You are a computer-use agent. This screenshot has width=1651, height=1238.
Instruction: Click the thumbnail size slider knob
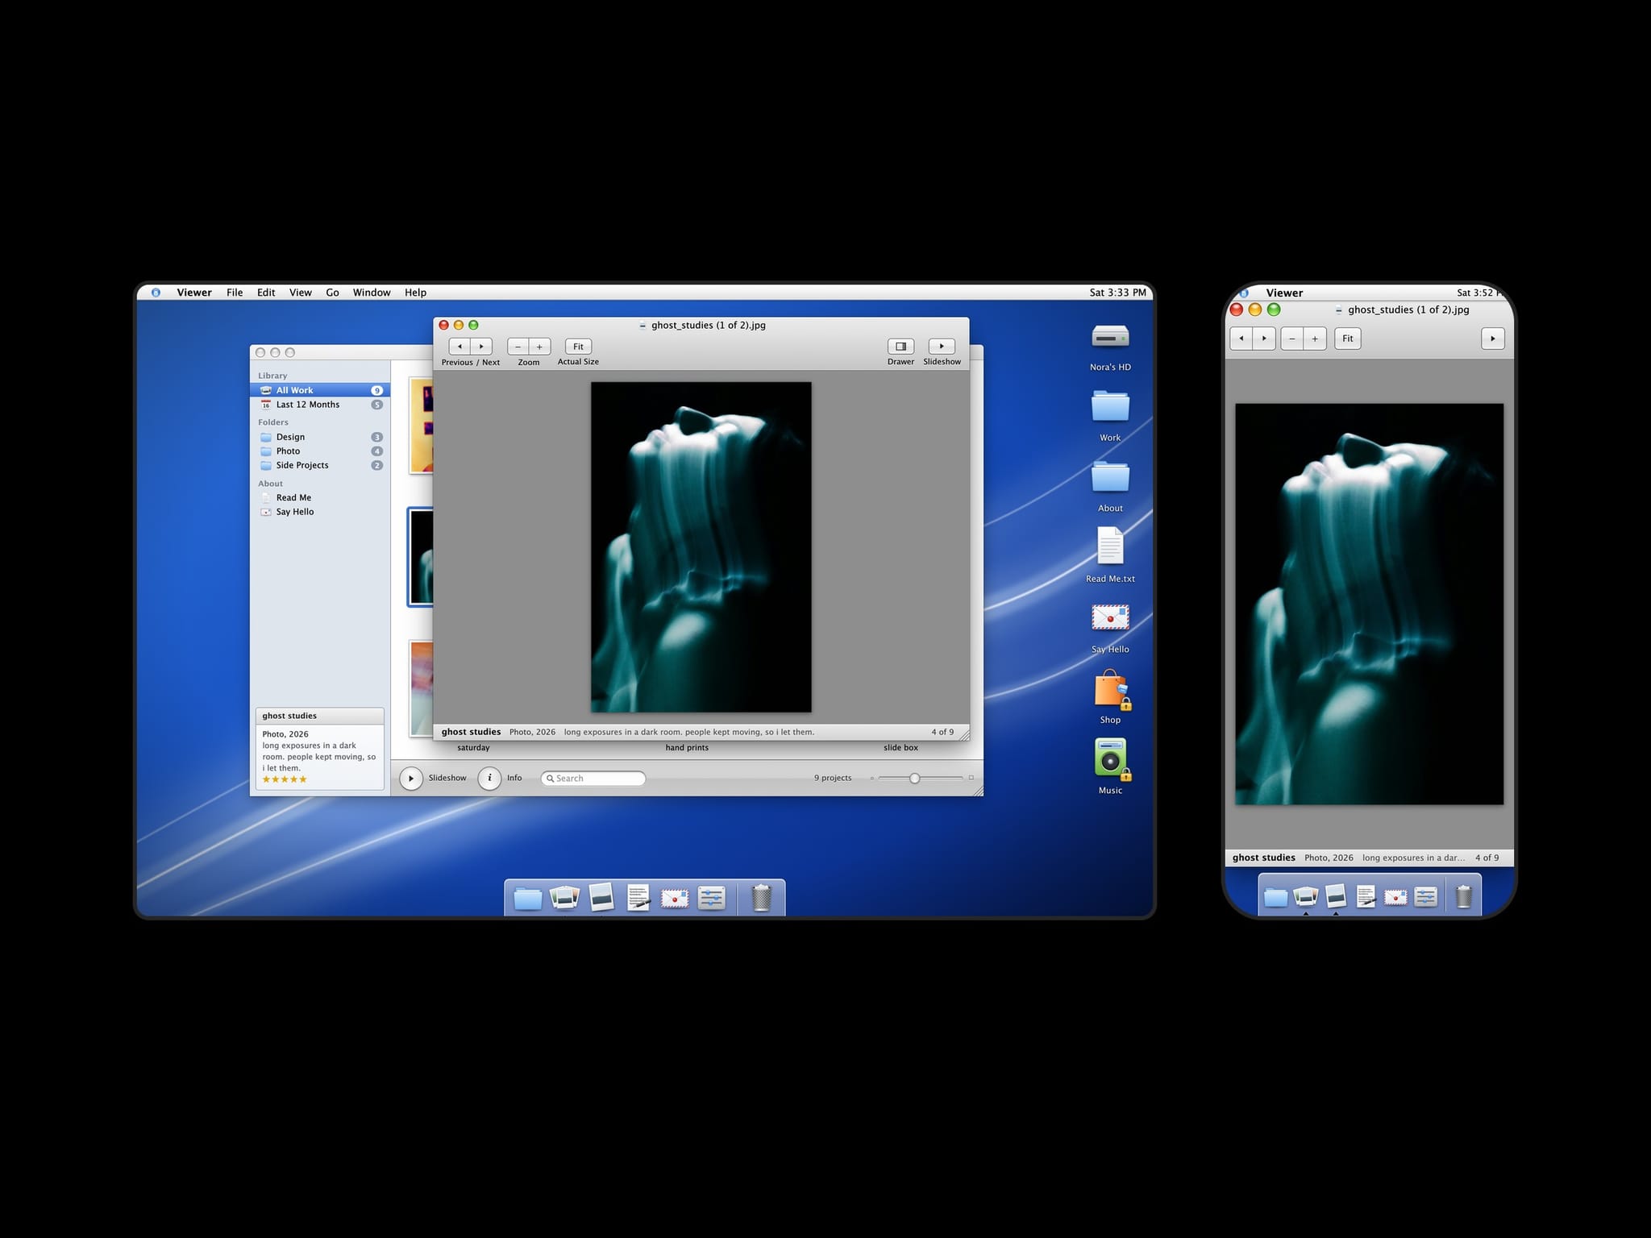click(914, 779)
